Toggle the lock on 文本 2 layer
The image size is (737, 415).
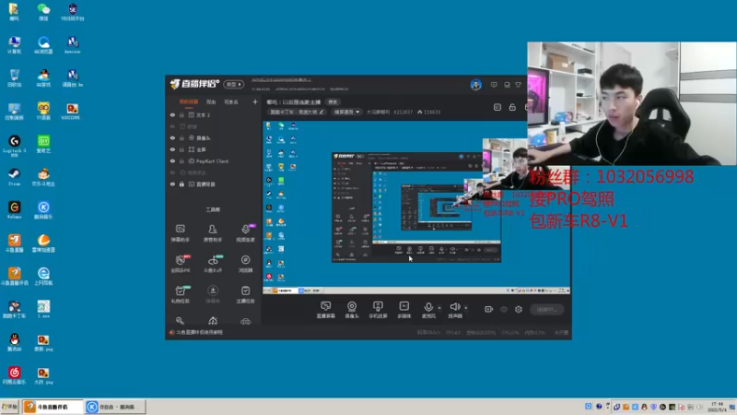point(181,114)
